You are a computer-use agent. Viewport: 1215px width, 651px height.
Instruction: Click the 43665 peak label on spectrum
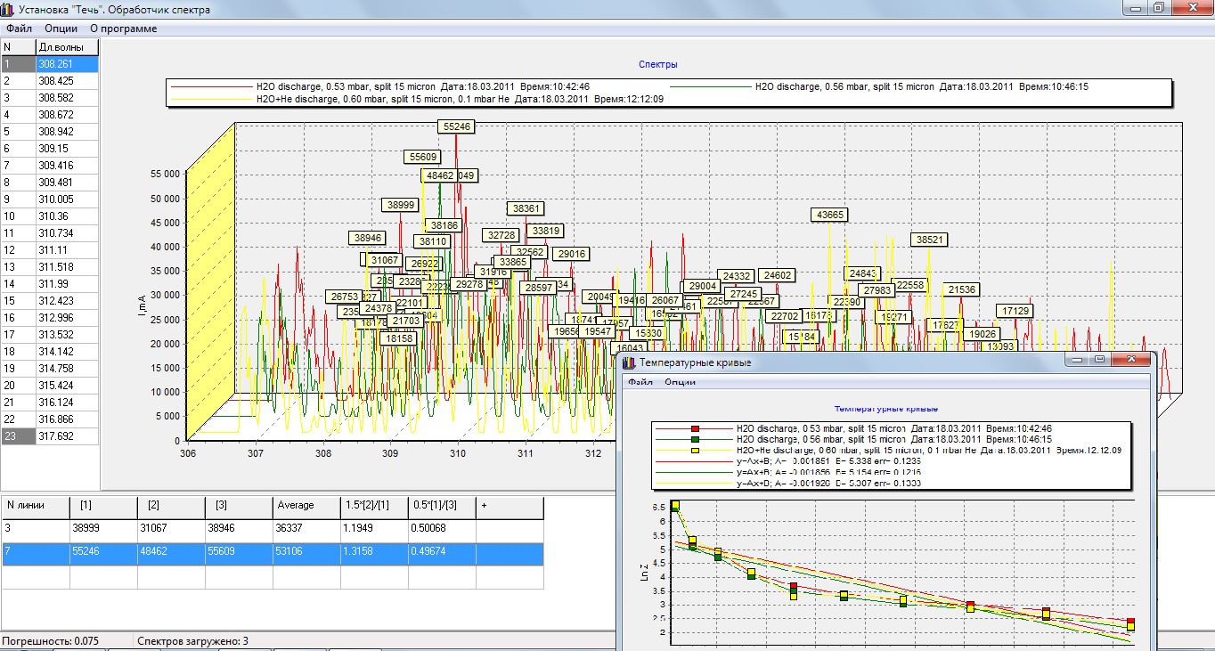(x=830, y=215)
